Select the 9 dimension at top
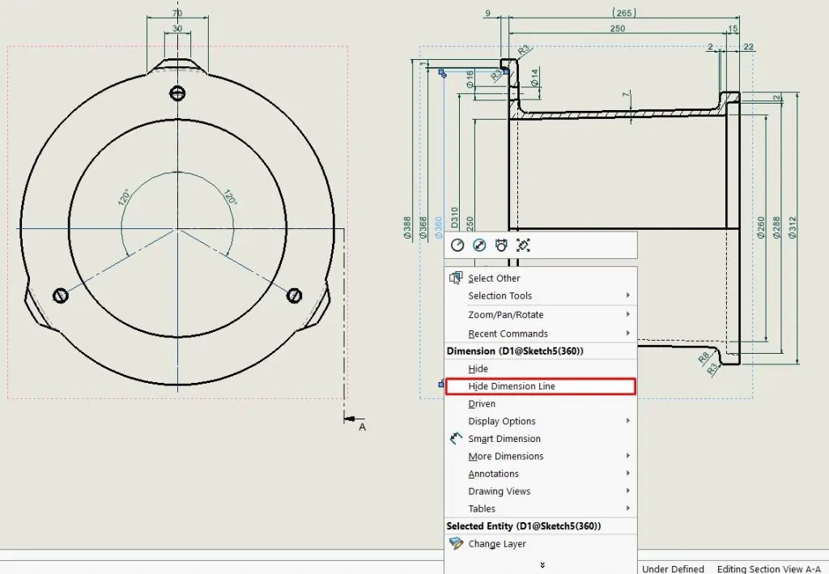This screenshot has height=574, width=829. (487, 13)
